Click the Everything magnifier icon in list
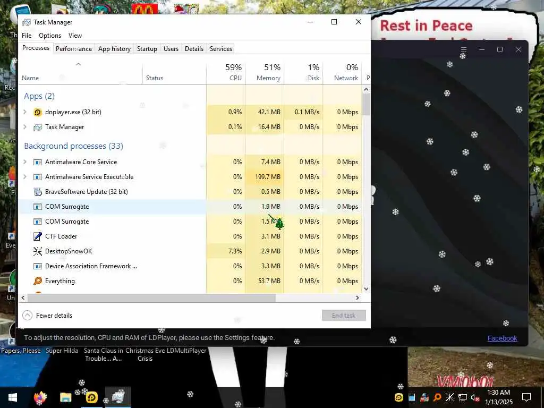Image resolution: width=544 pixels, height=408 pixels. click(38, 281)
